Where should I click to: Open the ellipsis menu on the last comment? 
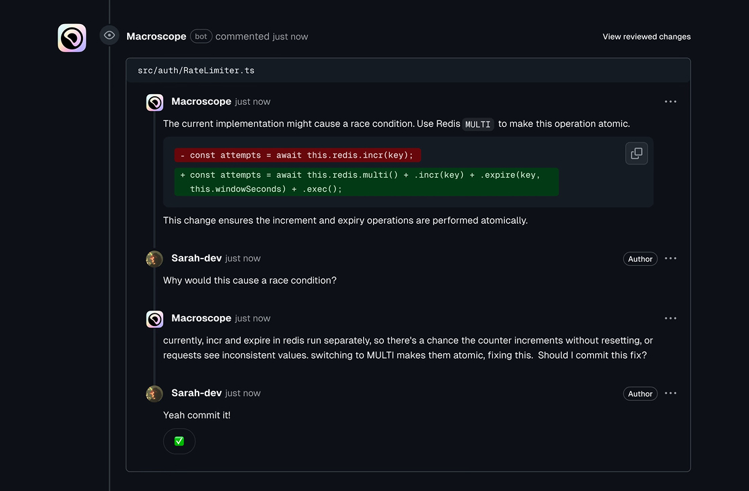pos(671,393)
